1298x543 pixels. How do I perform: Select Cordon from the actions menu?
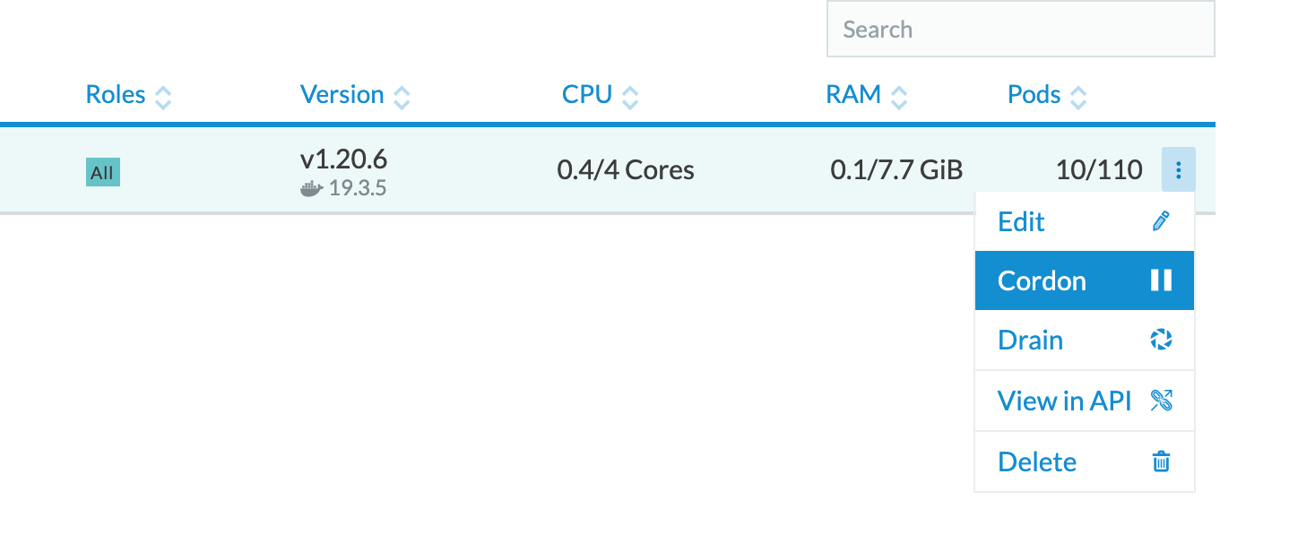1041,280
